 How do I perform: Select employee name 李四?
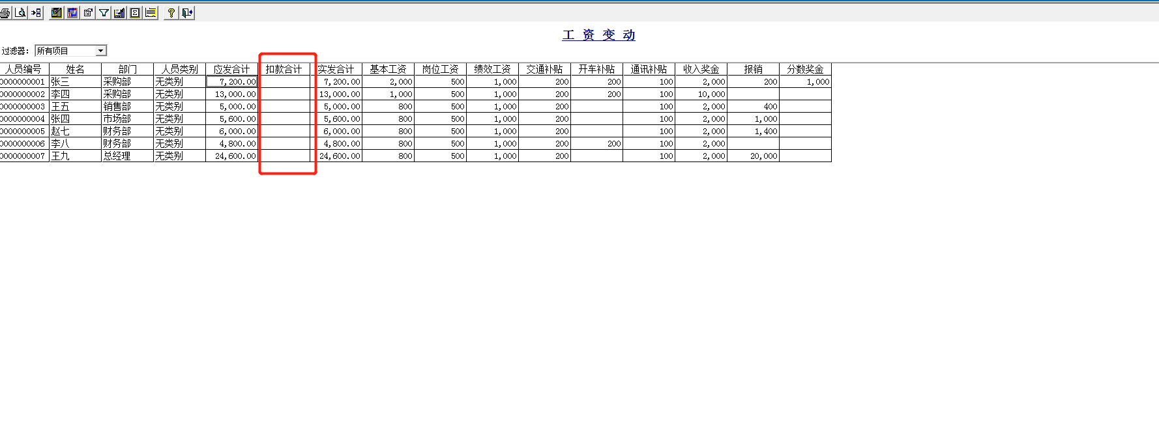(x=75, y=94)
